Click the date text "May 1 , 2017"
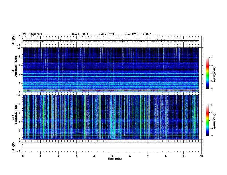 (80, 34)
